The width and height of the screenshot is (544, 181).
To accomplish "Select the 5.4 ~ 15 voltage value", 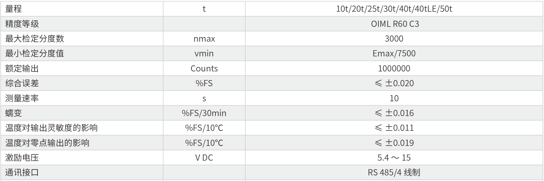I will [x=394, y=158].
